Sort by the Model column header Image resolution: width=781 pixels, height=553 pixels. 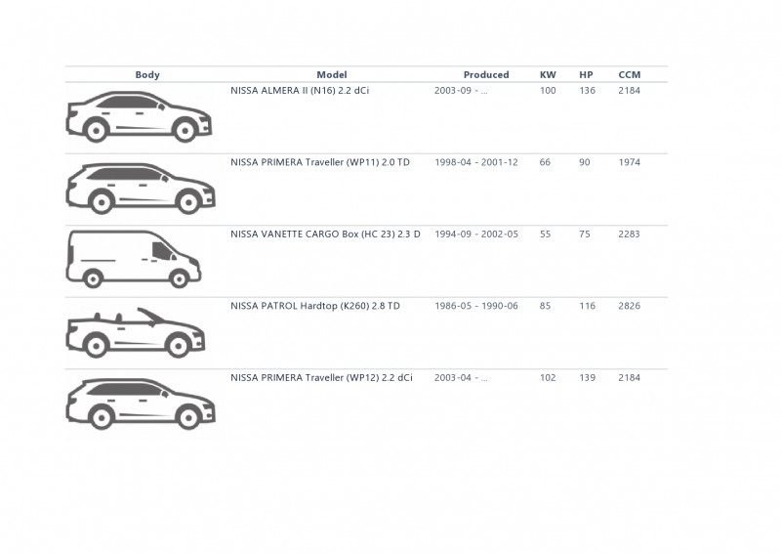(332, 75)
